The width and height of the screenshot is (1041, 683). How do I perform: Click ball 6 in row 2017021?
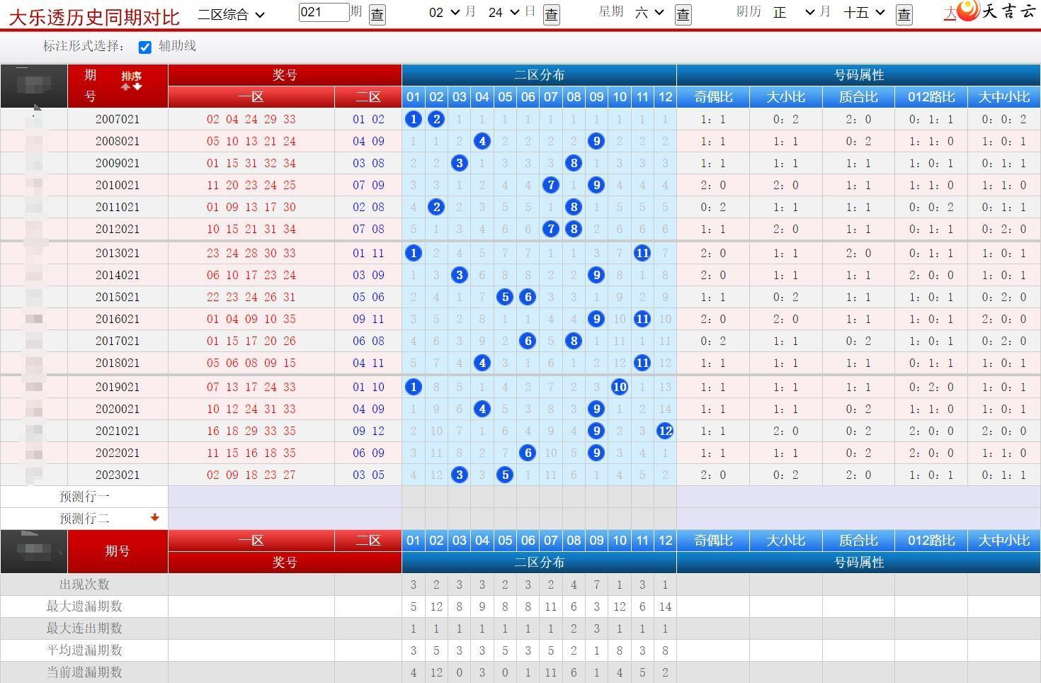[528, 341]
